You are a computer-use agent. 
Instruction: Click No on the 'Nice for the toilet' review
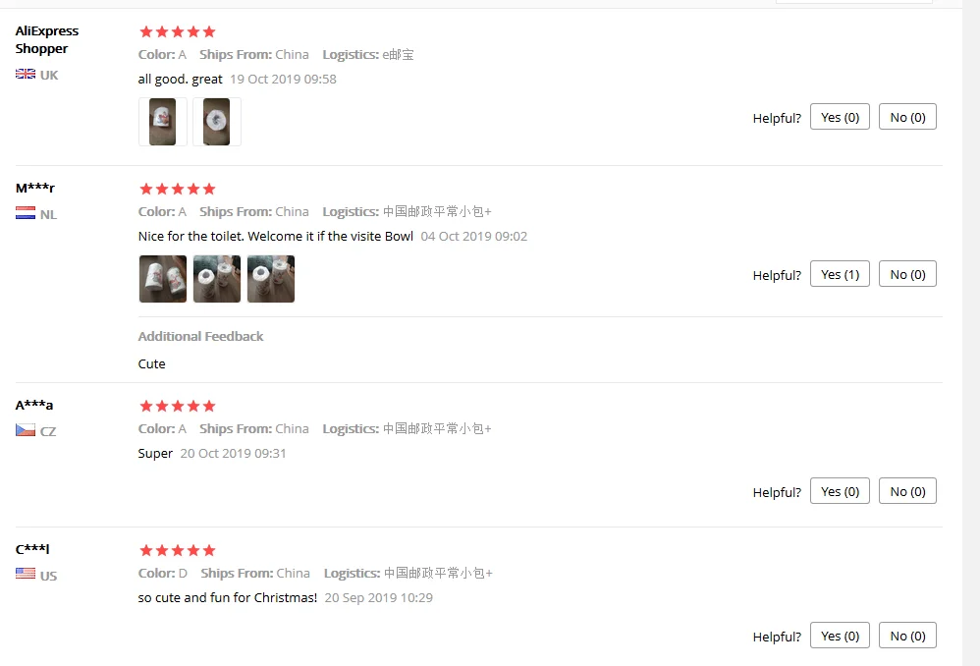click(907, 274)
